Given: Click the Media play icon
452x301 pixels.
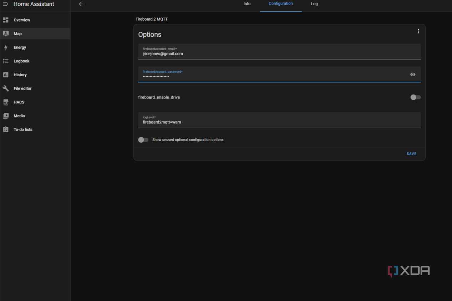Looking at the screenshot, I should click(6, 116).
